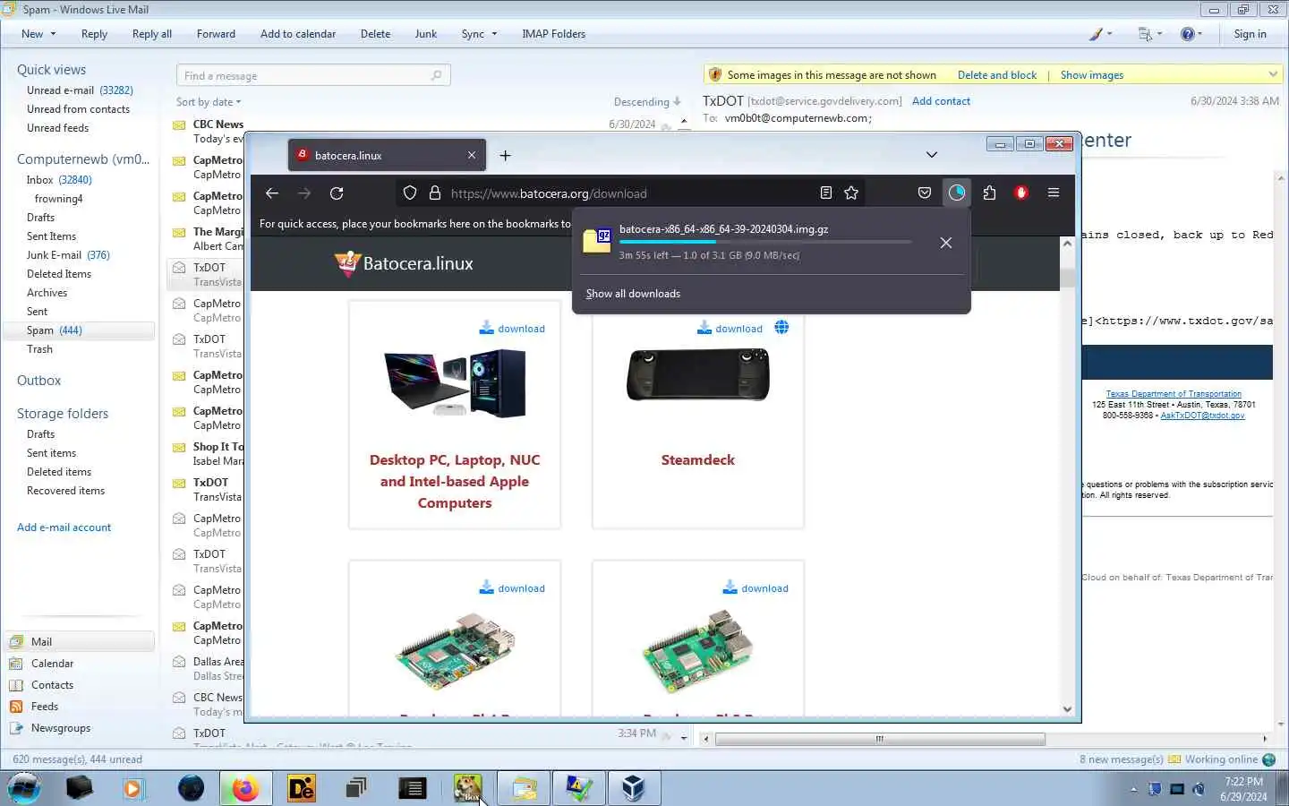List all Firefox tabs chevron
The height and width of the screenshot is (806, 1289).
point(932,155)
